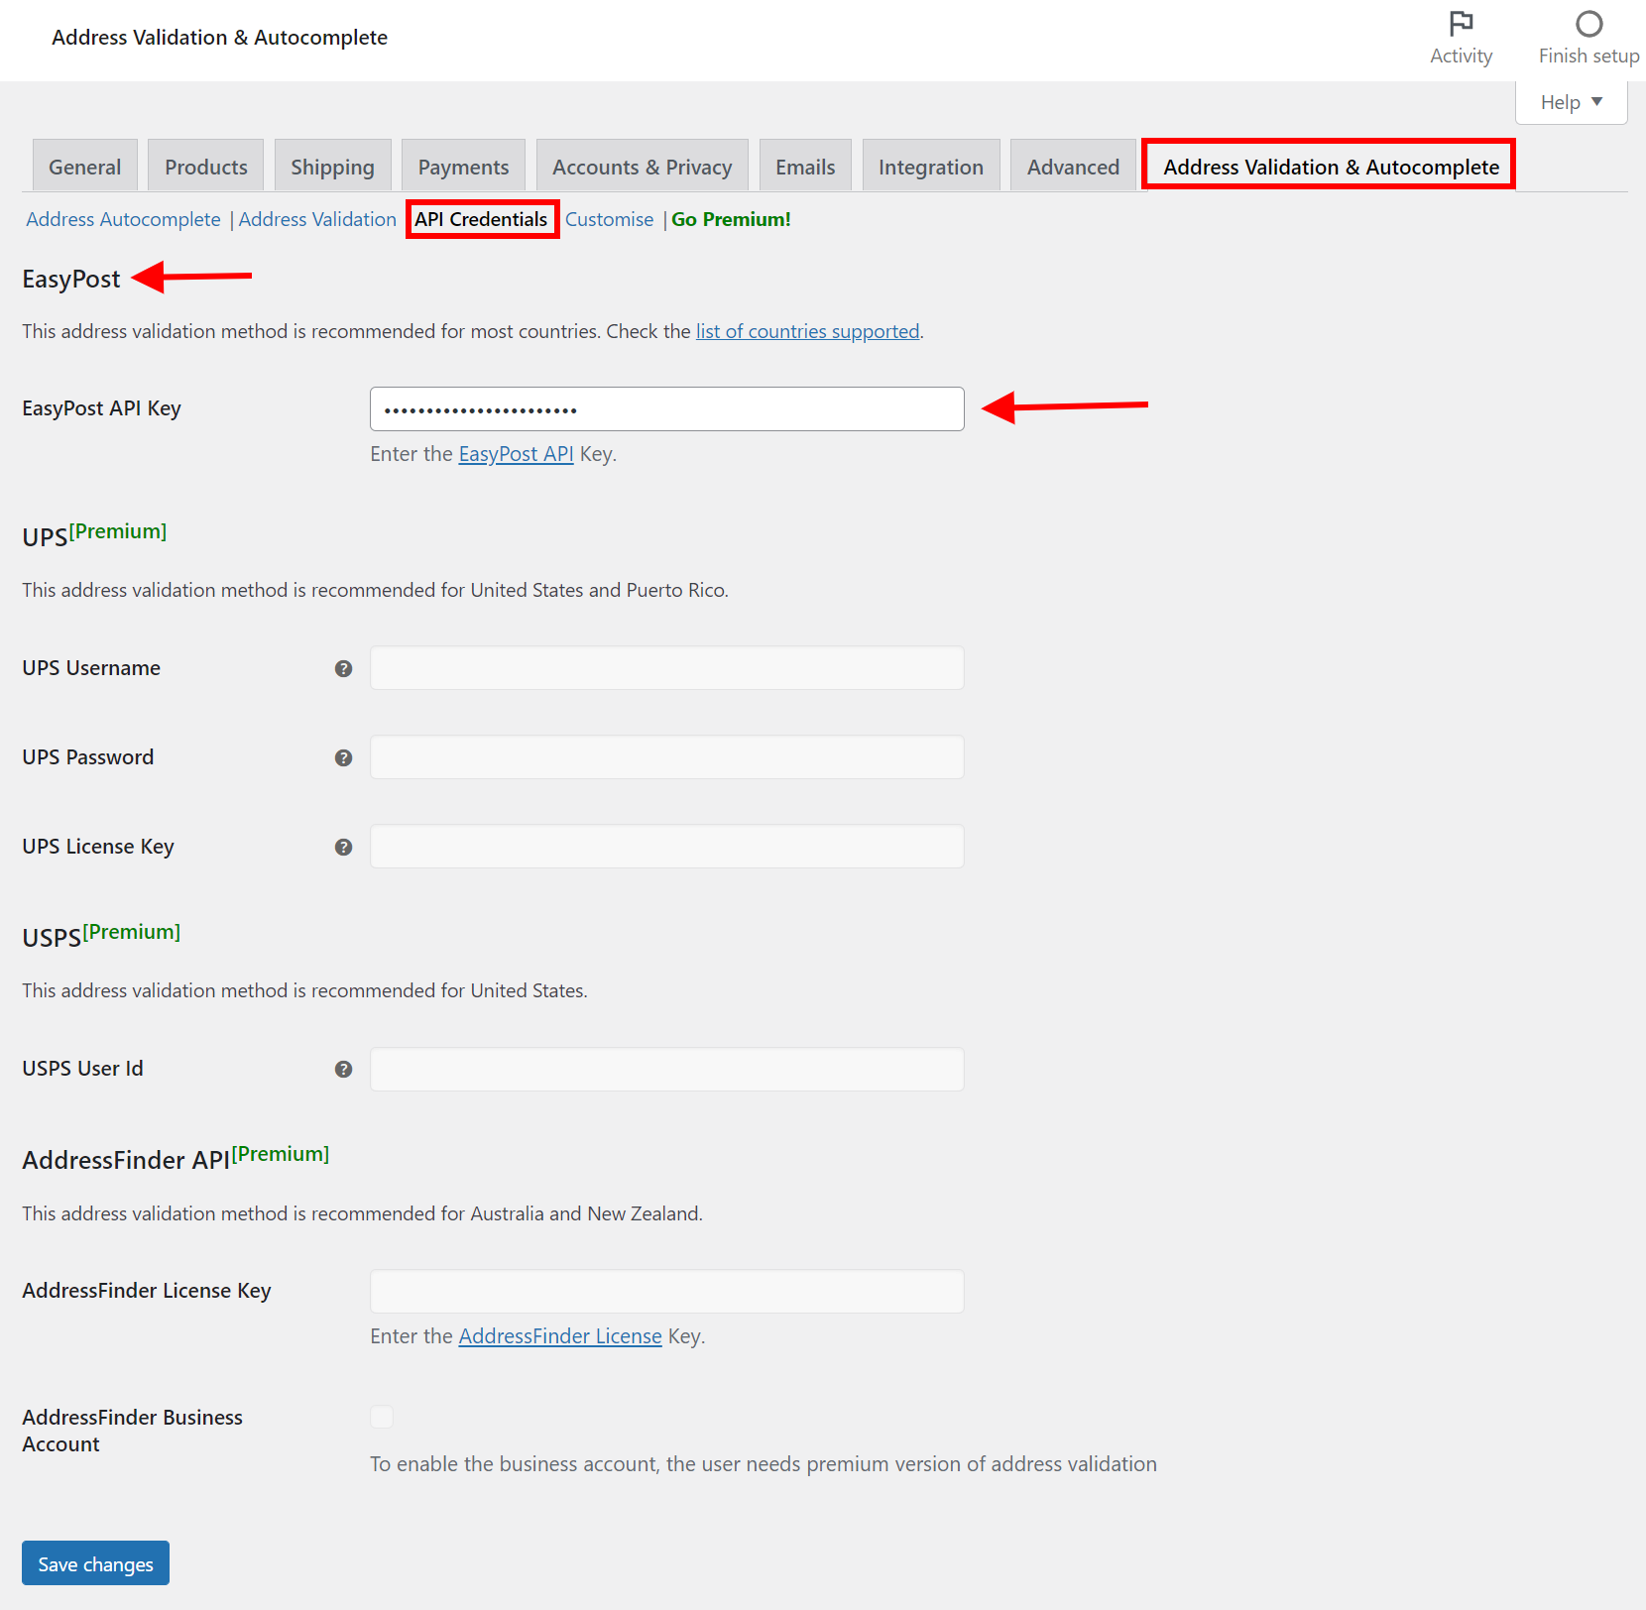Select API Credentials subsection
The height and width of the screenshot is (1610, 1646).
pos(481,219)
